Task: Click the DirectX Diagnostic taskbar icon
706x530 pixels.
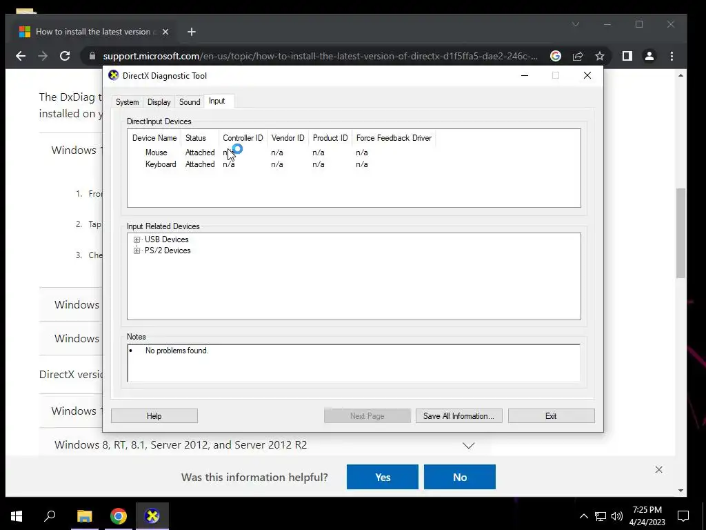Action: 152,516
